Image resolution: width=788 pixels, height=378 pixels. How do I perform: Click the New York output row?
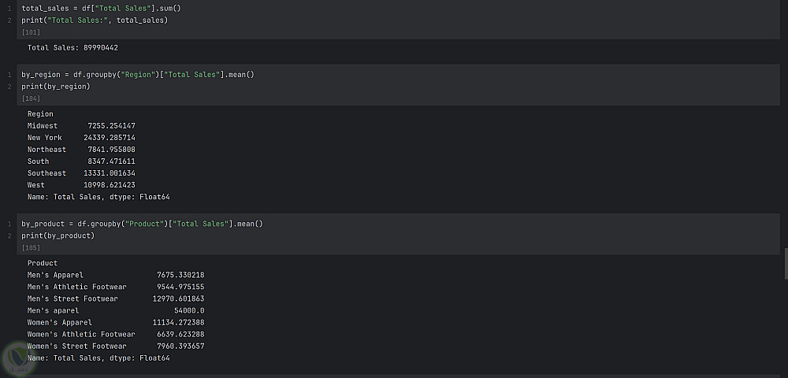click(x=81, y=138)
